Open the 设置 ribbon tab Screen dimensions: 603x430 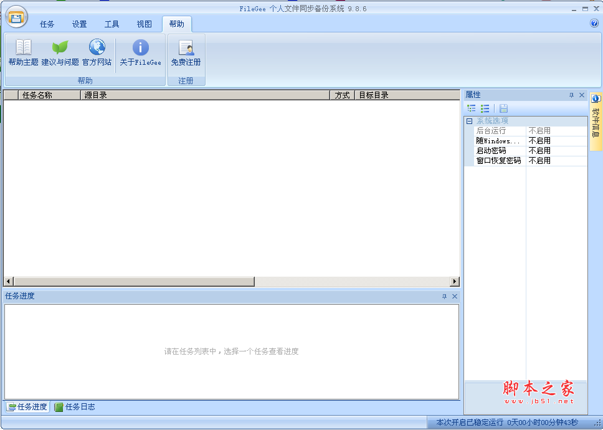click(x=80, y=24)
